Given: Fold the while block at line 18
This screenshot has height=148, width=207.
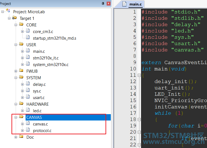Looking at the screenshot, I should point(139,119).
